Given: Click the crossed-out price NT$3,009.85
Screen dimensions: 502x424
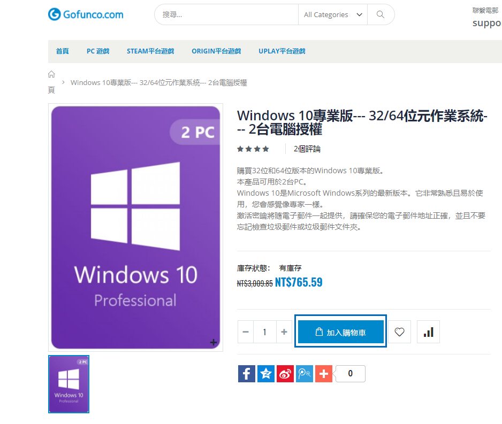Looking at the screenshot, I should (255, 283).
